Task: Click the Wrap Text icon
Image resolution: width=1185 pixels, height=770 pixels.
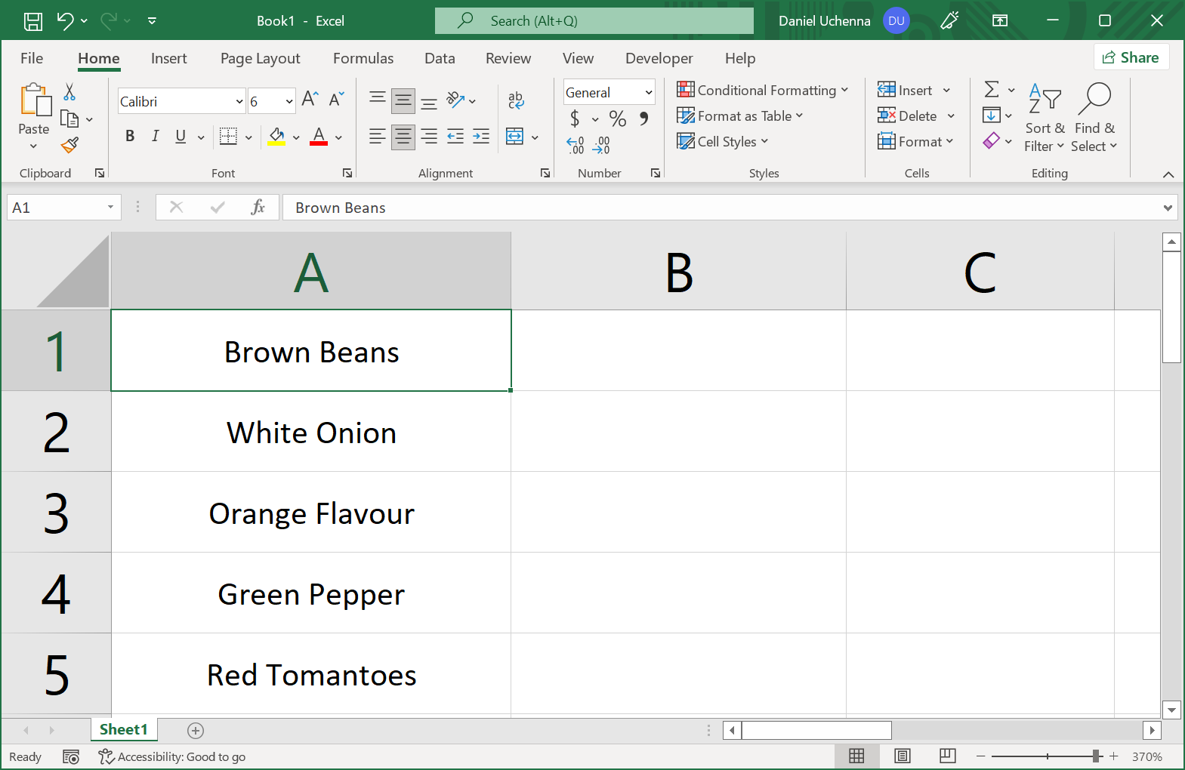Action: (x=516, y=100)
